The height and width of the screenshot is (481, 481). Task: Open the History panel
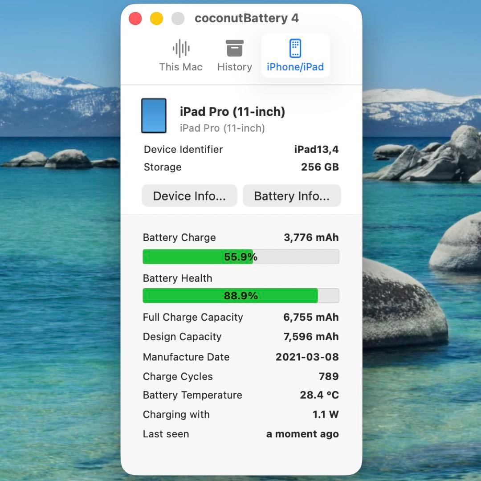(x=234, y=54)
